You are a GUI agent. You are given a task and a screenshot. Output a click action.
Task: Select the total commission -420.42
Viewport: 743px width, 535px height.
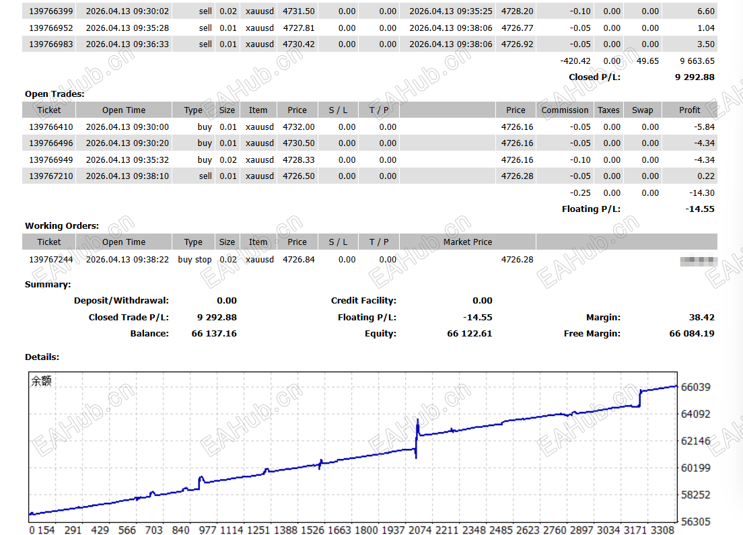coord(575,61)
